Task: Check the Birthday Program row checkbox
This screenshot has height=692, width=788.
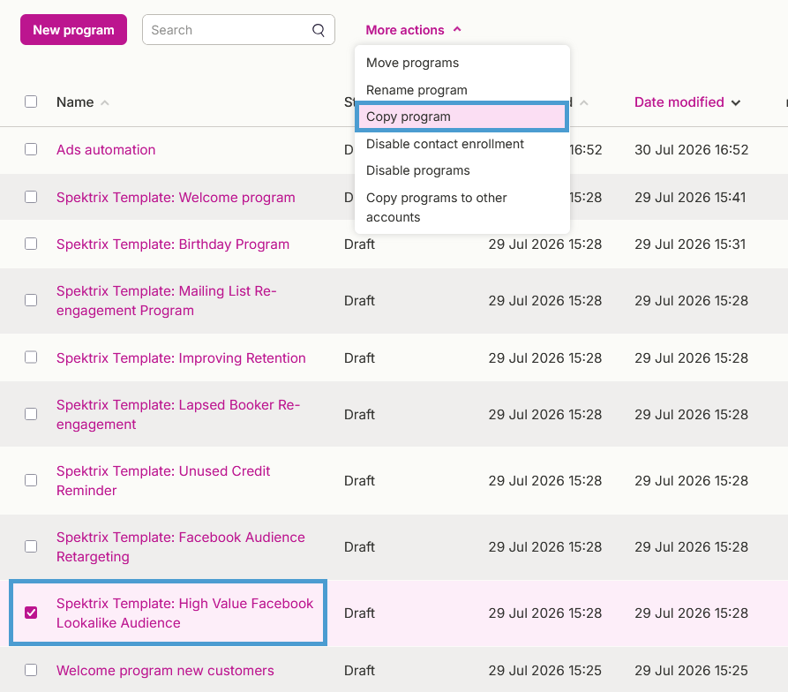Action: pos(31,244)
